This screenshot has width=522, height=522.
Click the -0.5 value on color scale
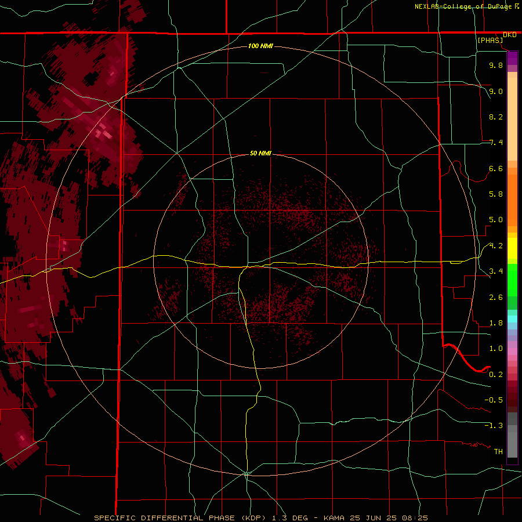coord(494,400)
